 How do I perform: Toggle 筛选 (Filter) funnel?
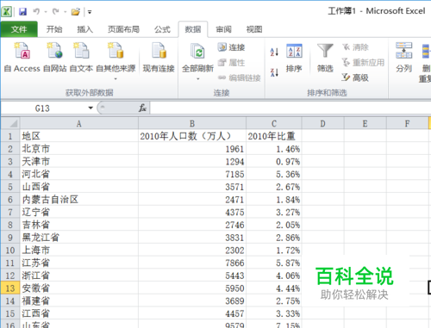(325, 58)
